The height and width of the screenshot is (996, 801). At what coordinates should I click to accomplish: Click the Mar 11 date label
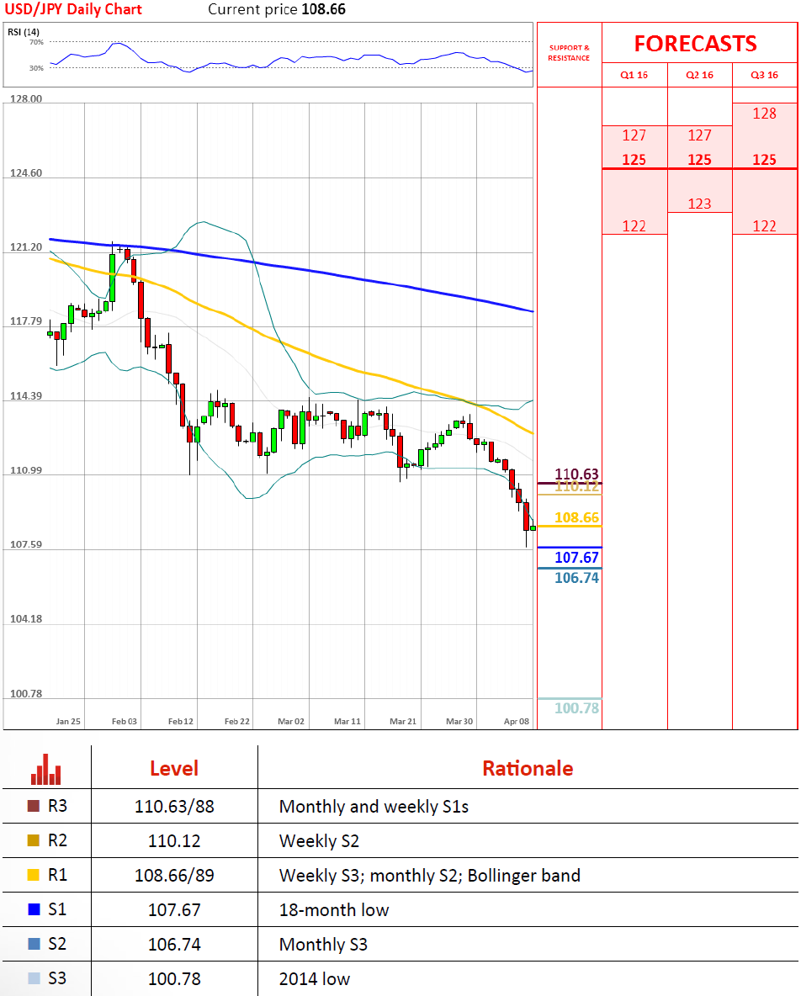[x=347, y=722]
